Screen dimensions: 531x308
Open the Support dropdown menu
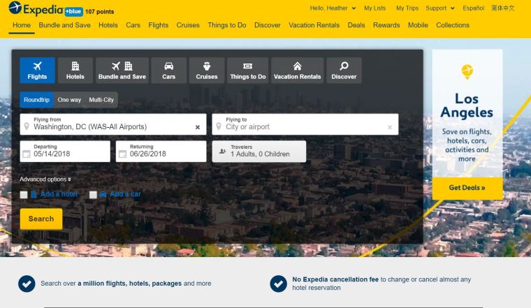(x=440, y=8)
